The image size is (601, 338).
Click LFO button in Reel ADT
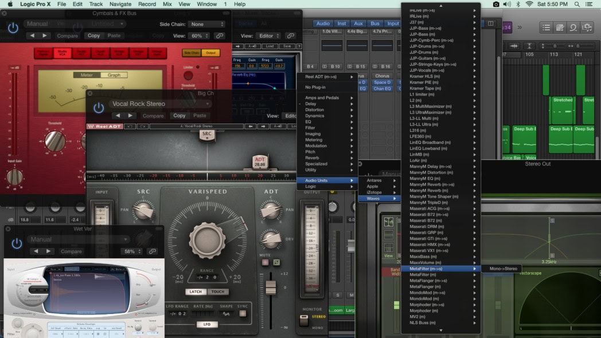207,324
